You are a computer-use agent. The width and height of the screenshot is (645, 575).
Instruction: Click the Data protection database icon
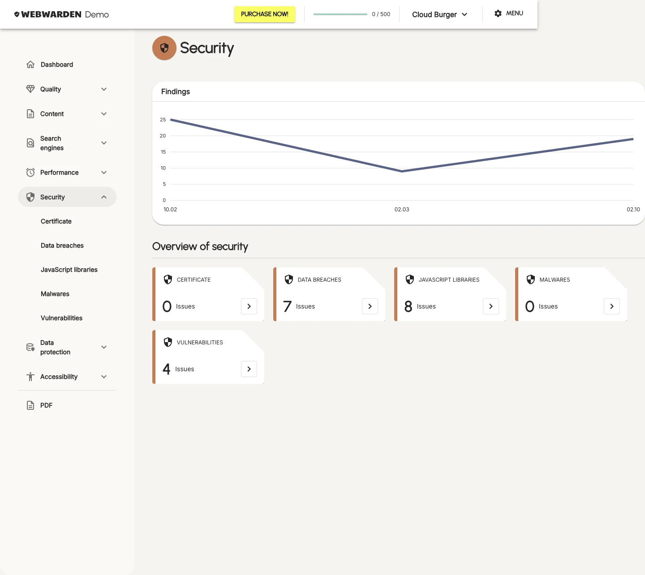click(x=30, y=347)
